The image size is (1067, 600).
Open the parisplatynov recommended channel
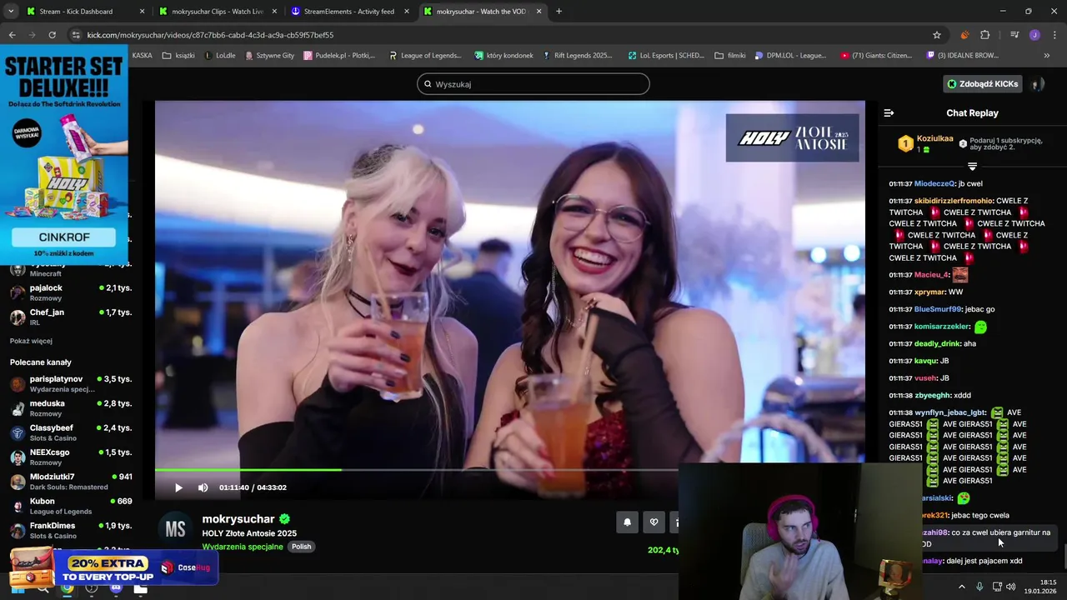pos(71,383)
